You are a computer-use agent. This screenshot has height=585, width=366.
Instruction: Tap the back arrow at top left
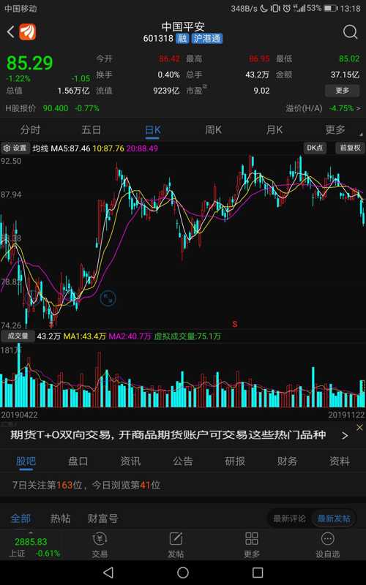point(10,32)
